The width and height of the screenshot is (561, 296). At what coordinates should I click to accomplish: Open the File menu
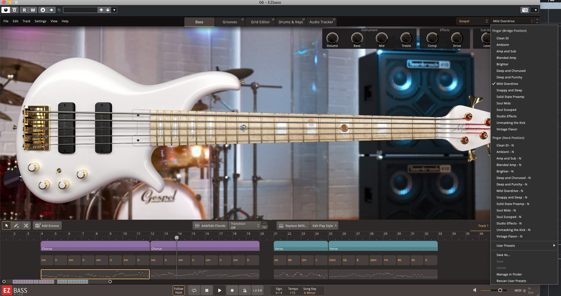pyautogui.click(x=6, y=21)
